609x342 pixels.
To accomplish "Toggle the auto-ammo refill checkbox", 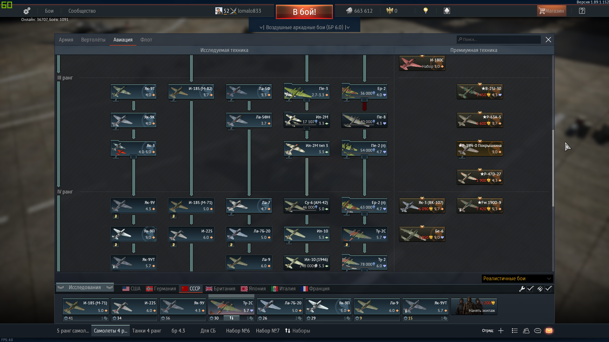I will [x=548, y=289].
